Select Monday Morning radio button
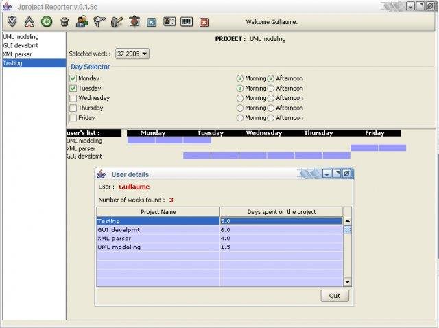The image size is (439, 328). click(239, 78)
